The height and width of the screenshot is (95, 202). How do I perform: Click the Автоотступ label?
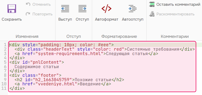(x=133, y=19)
